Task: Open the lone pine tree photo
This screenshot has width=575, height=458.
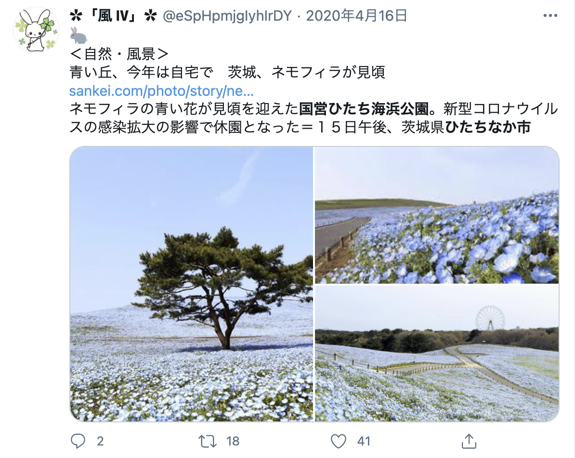Action: click(x=191, y=284)
